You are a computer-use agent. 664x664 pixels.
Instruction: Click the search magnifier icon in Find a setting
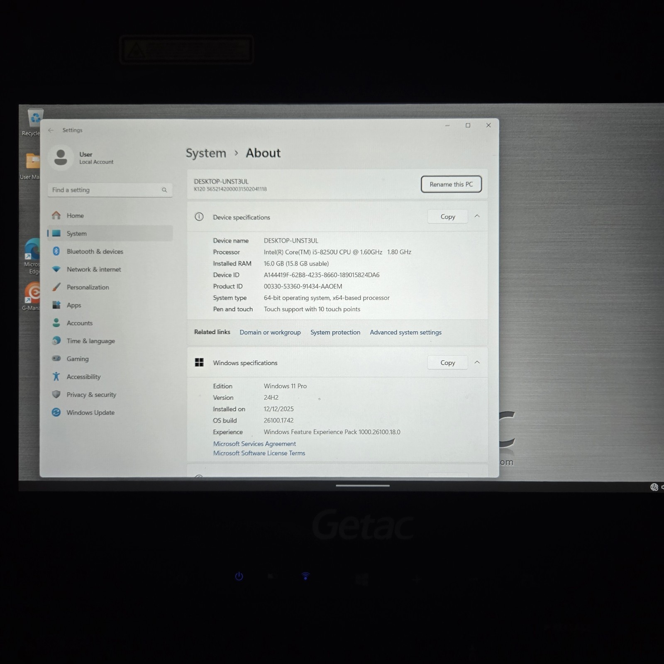(164, 190)
